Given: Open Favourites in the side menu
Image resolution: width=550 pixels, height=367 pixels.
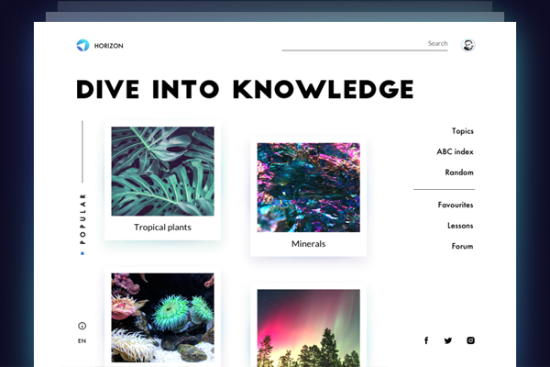Looking at the screenshot, I should click(456, 205).
